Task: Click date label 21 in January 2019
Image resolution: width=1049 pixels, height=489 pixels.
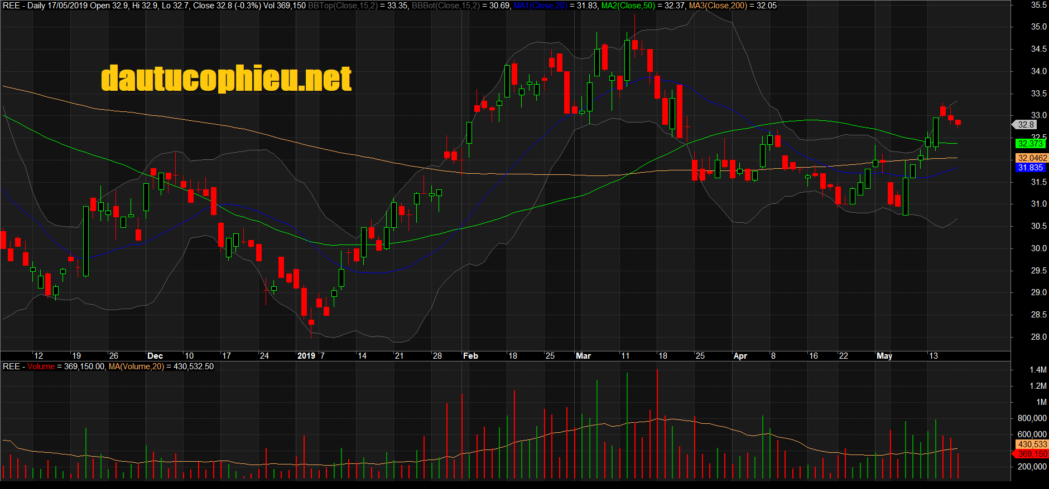Action: tap(399, 356)
